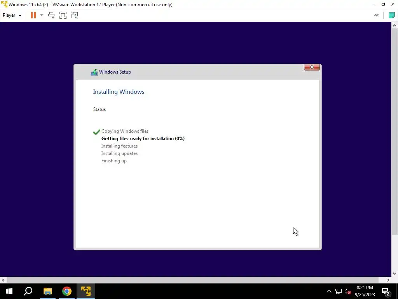Click the 'Status' label

(x=99, y=109)
